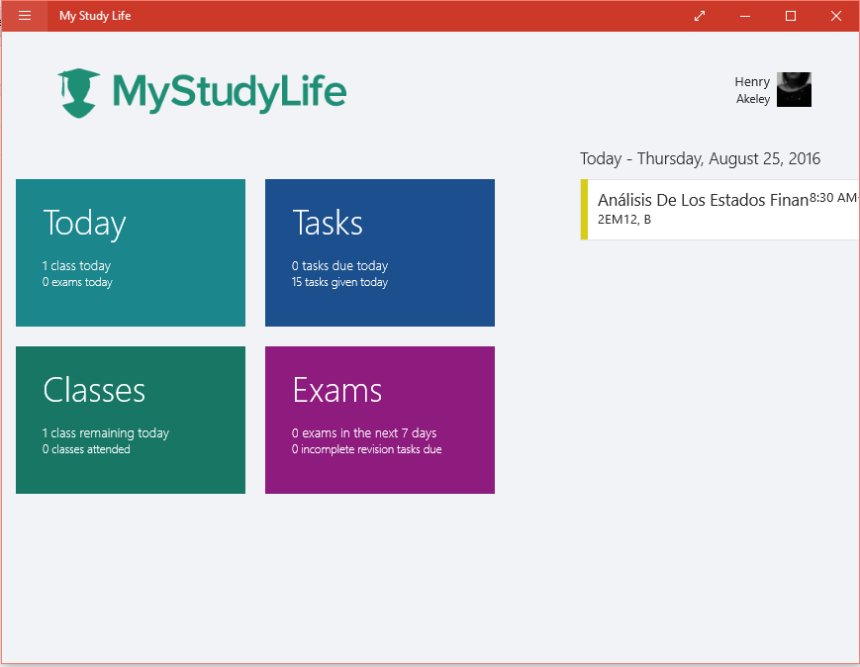Open the Classes tile
Viewport: 860px width, 667px height.
point(130,420)
